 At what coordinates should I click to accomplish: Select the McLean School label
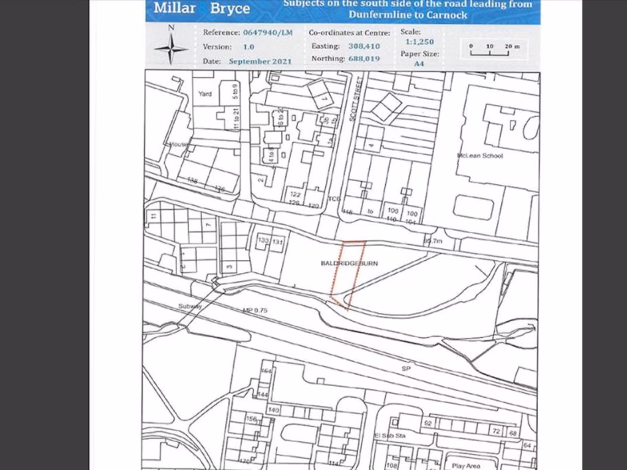point(480,155)
